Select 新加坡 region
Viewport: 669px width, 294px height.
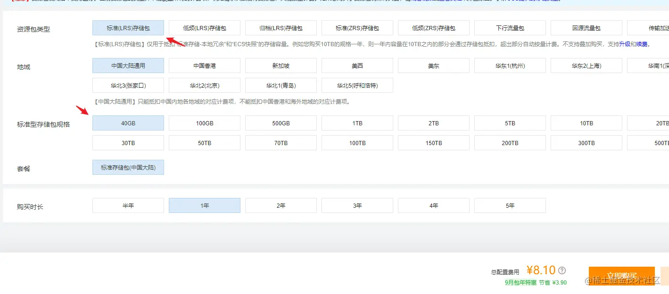[x=281, y=65]
